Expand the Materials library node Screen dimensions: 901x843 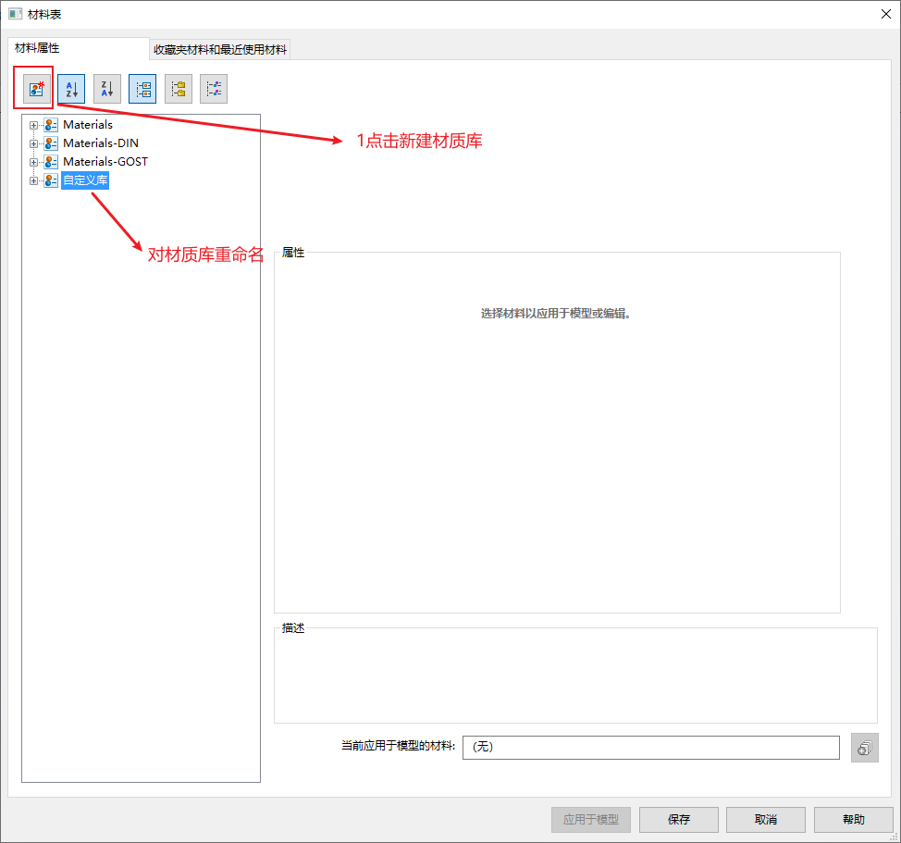(33, 125)
